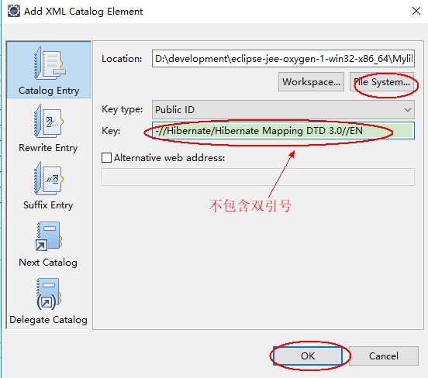Pick the Next Catalog icon
This screenshot has width=428, height=378.
tap(49, 236)
